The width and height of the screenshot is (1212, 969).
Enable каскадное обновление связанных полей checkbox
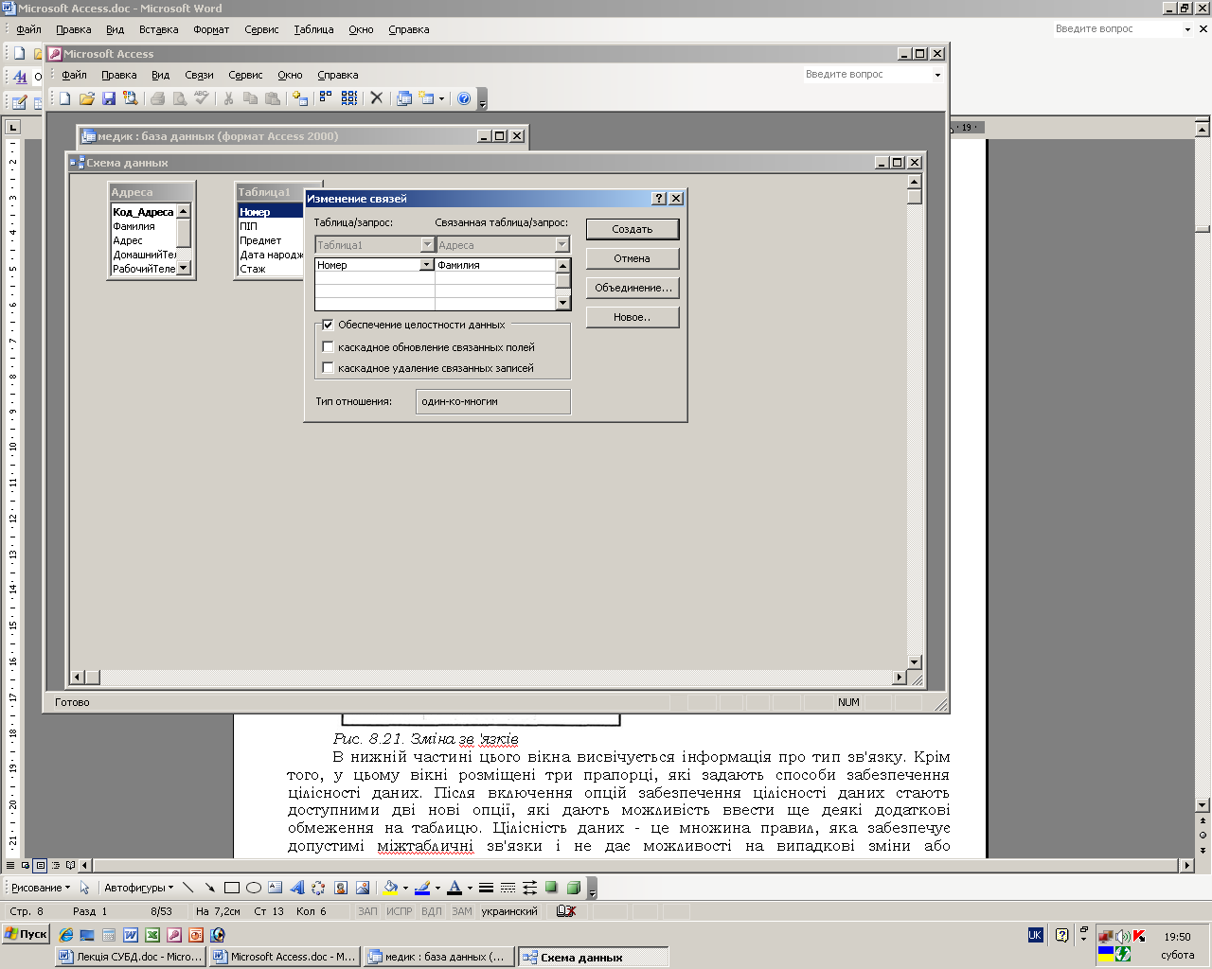click(x=329, y=347)
